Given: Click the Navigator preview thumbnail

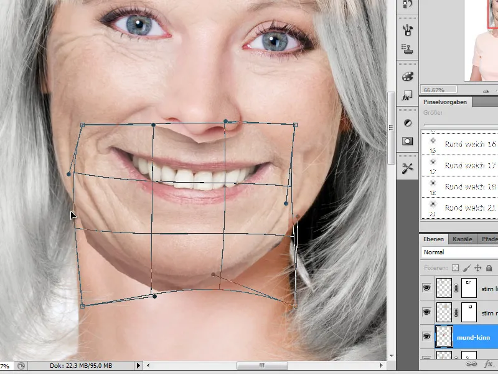Looking at the screenshot, I should (x=481, y=41).
